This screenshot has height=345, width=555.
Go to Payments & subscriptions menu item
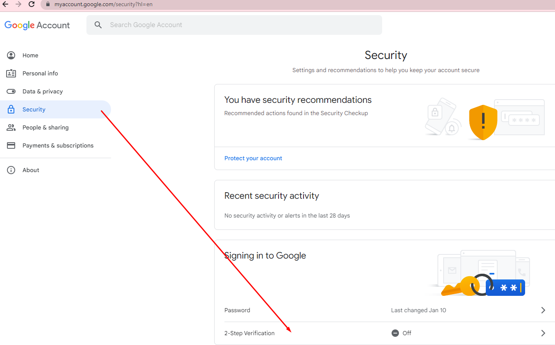58,145
